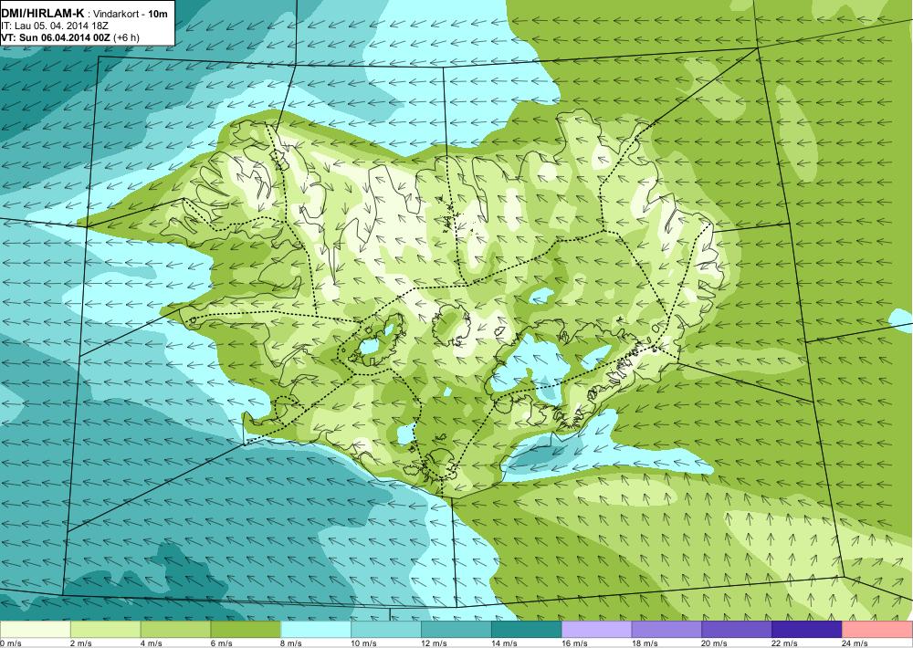The height and width of the screenshot is (648, 913).
Task: Click the dark teal swatch between 14 and 16 m/s
Action: tap(527, 630)
